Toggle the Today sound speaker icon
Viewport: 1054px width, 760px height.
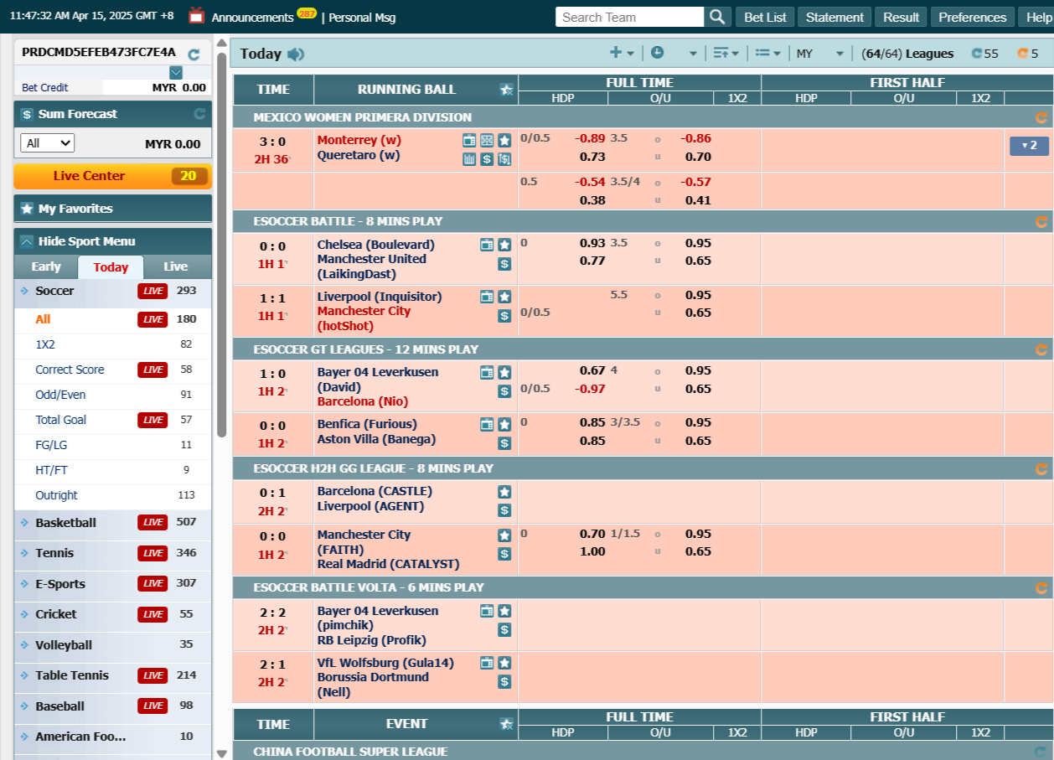click(x=296, y=54)
